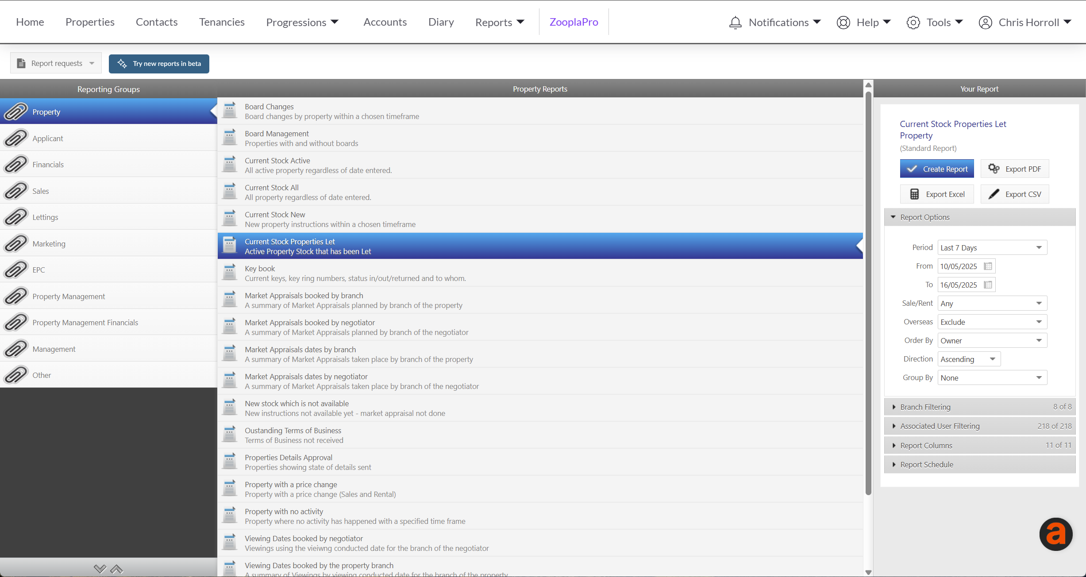Open the orange chat widget icon
Image resolution: width=1086 pixels, height=577 pixels.
1056,534
